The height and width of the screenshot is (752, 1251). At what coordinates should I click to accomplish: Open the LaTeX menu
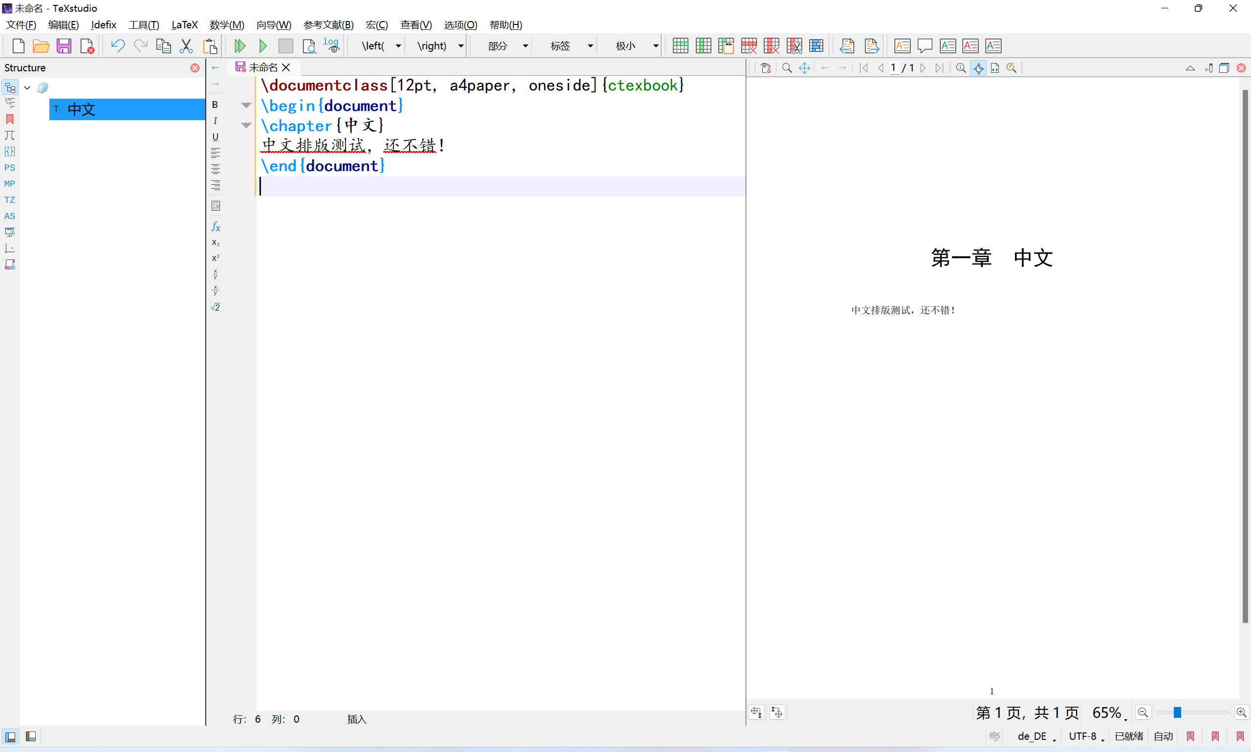[x=184, y=25]
